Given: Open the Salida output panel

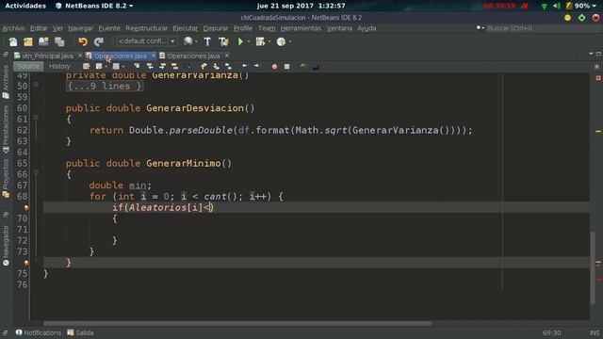Looking at the screenshot, I should pyautogui.click(x=80, y=332).
